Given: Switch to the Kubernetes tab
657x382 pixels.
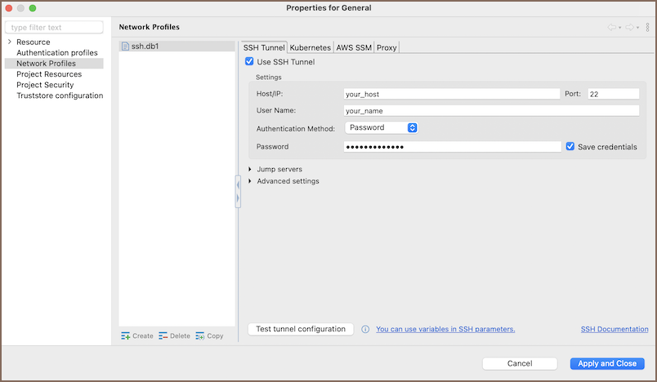Looking at the screenshot, I should 311,47.
